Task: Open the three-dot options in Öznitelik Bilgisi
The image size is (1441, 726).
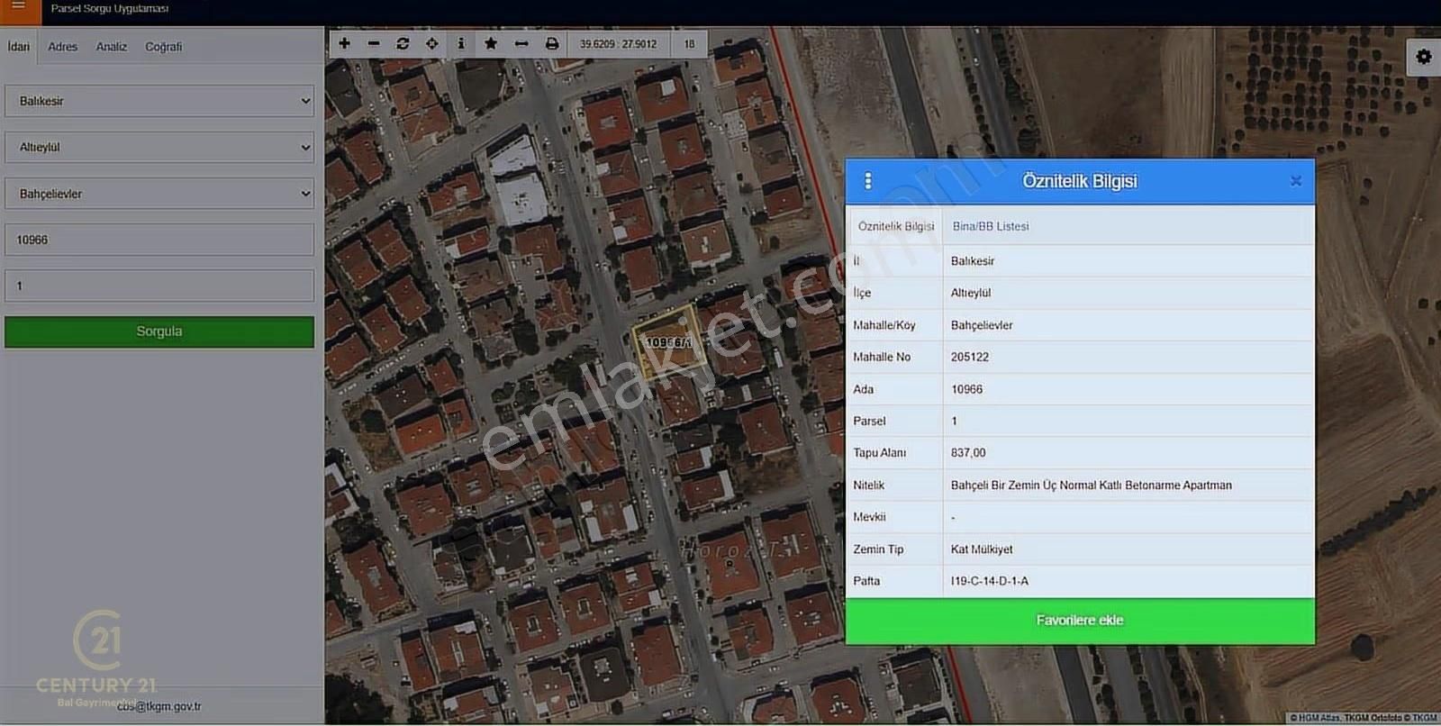Action: tap(868, 181)
